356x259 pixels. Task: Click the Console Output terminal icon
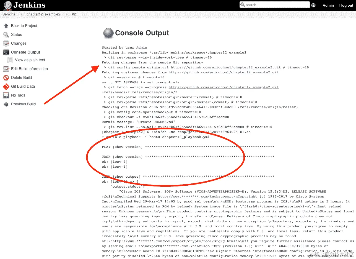(6, 52)
